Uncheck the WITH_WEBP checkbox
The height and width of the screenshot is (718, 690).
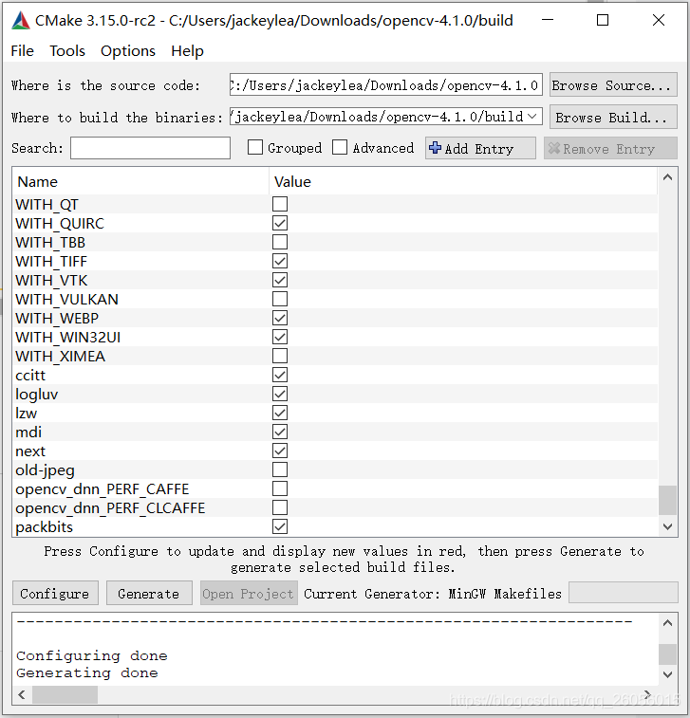point(280,318)
